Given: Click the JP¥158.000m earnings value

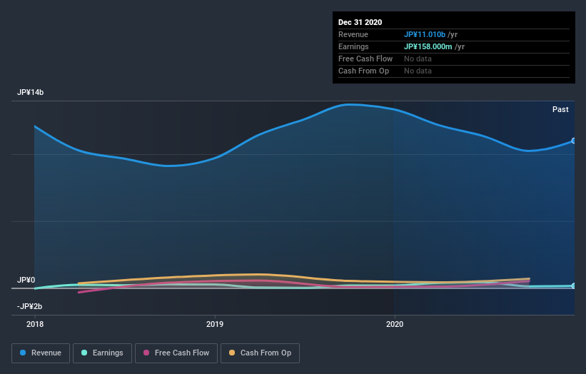Looking at the screenshot, I should tap(428, 46).
